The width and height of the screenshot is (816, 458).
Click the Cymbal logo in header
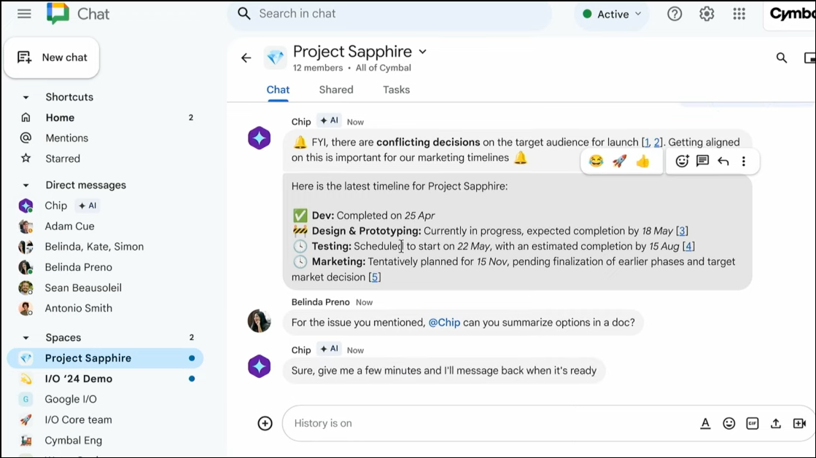tap(793, 14)
